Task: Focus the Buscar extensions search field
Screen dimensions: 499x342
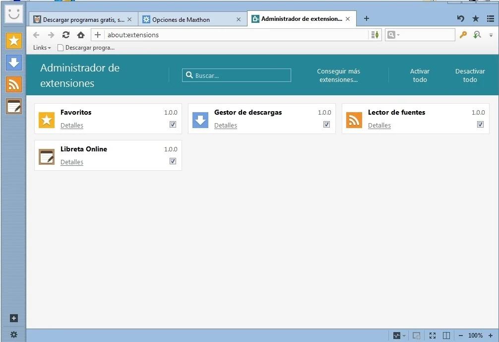Action: [237, 75]
